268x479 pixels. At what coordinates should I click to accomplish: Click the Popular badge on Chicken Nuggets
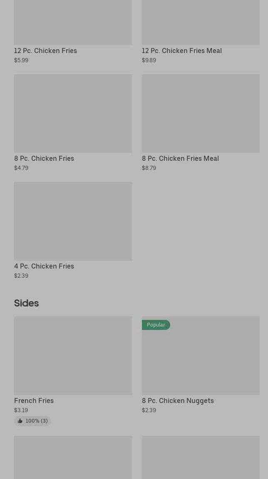pyautogui.click(x=156, y=325)
